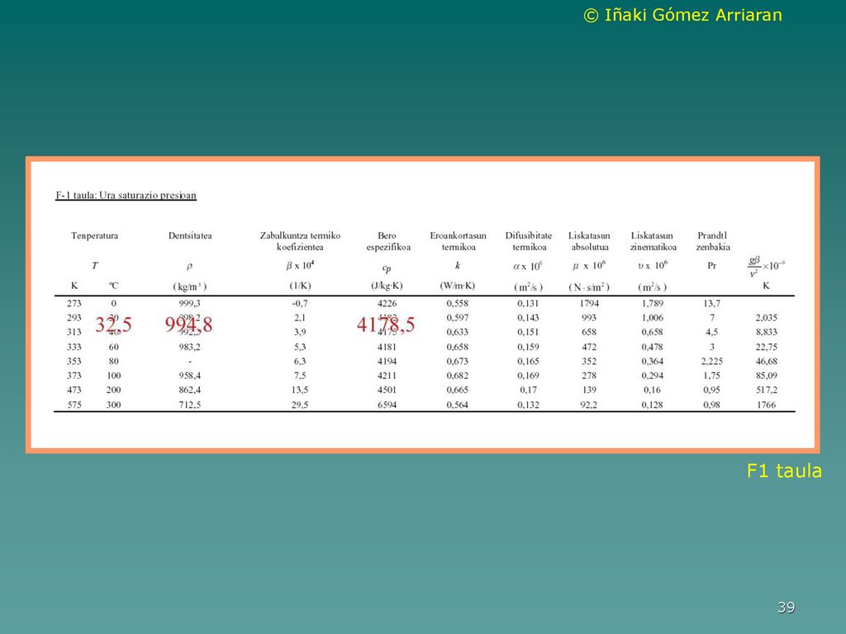Click conductivity value 0,558

click(458, 304)
